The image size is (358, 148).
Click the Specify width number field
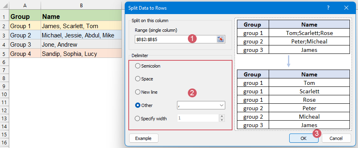point(198,118)
